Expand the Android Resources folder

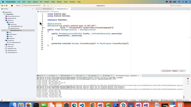pos(7,24)
